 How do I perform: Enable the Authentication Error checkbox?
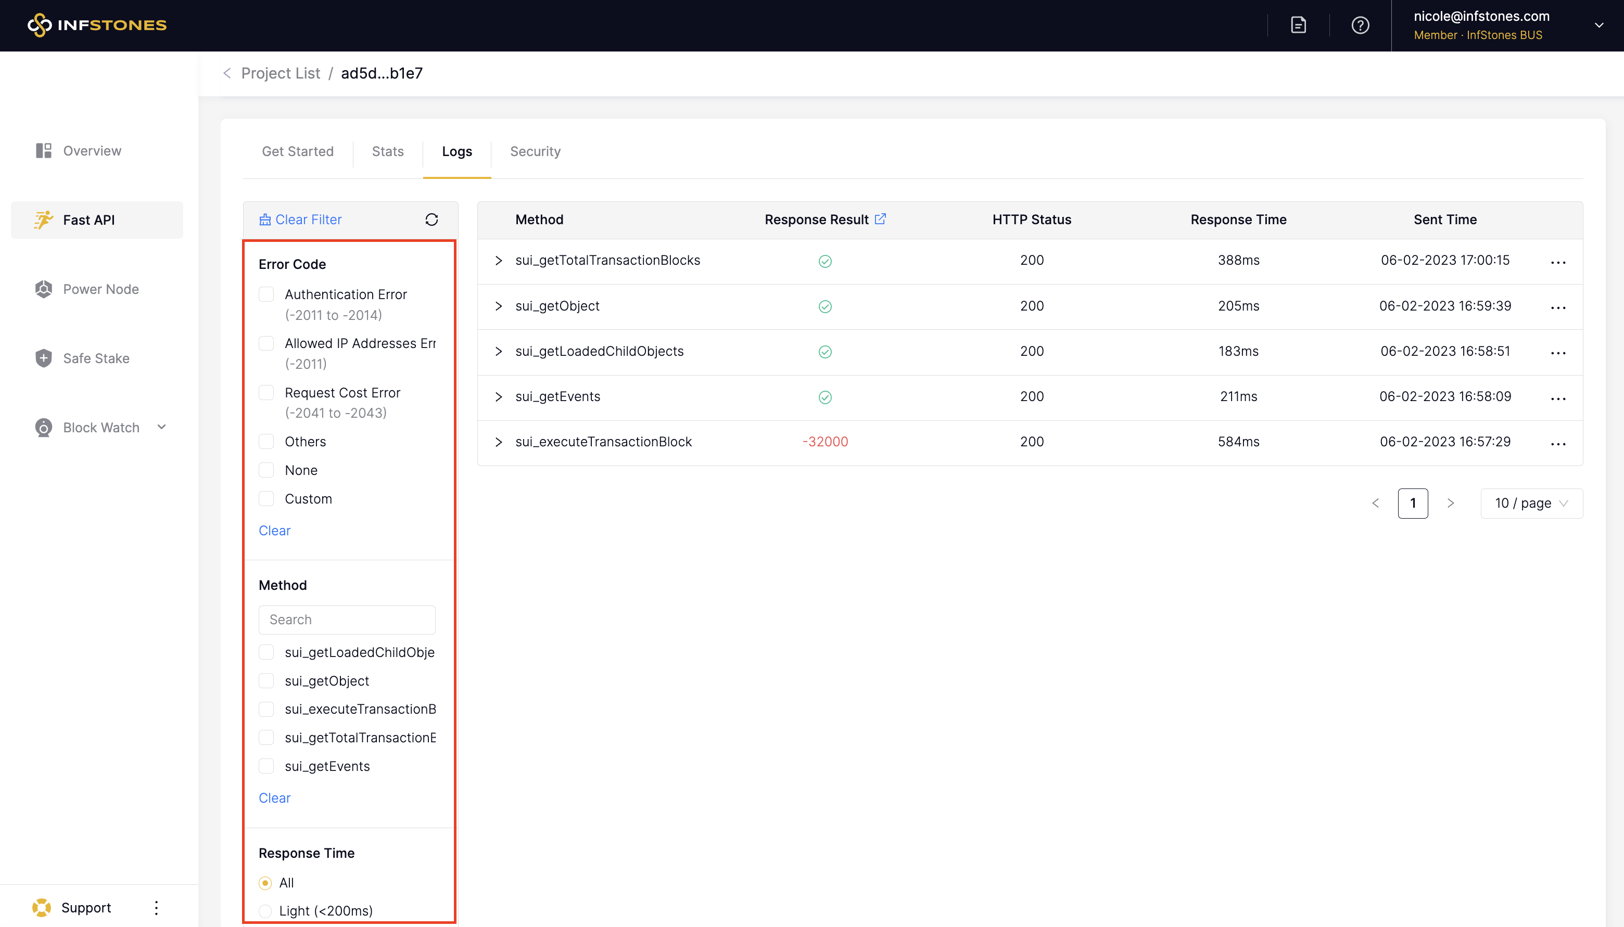266,294
